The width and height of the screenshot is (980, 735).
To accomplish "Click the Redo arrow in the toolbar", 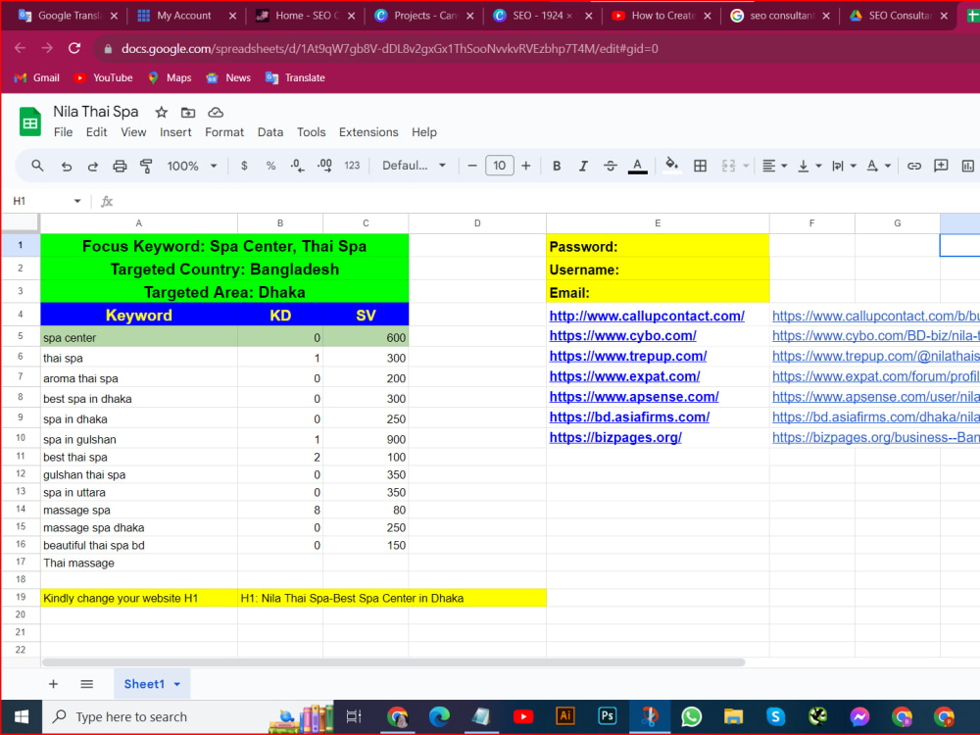I will (92, 166).
